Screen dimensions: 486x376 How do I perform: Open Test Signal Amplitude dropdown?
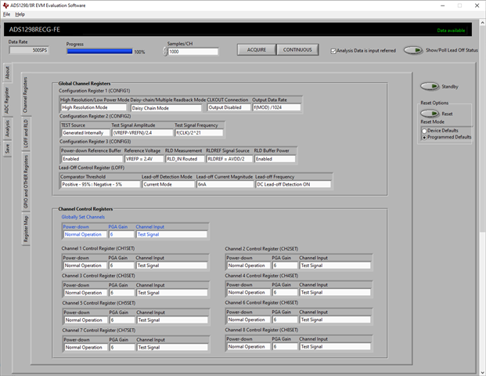(x=142, y=133)
